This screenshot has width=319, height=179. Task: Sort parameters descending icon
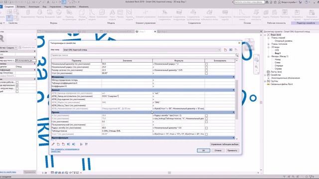click(x=86, y=144)
